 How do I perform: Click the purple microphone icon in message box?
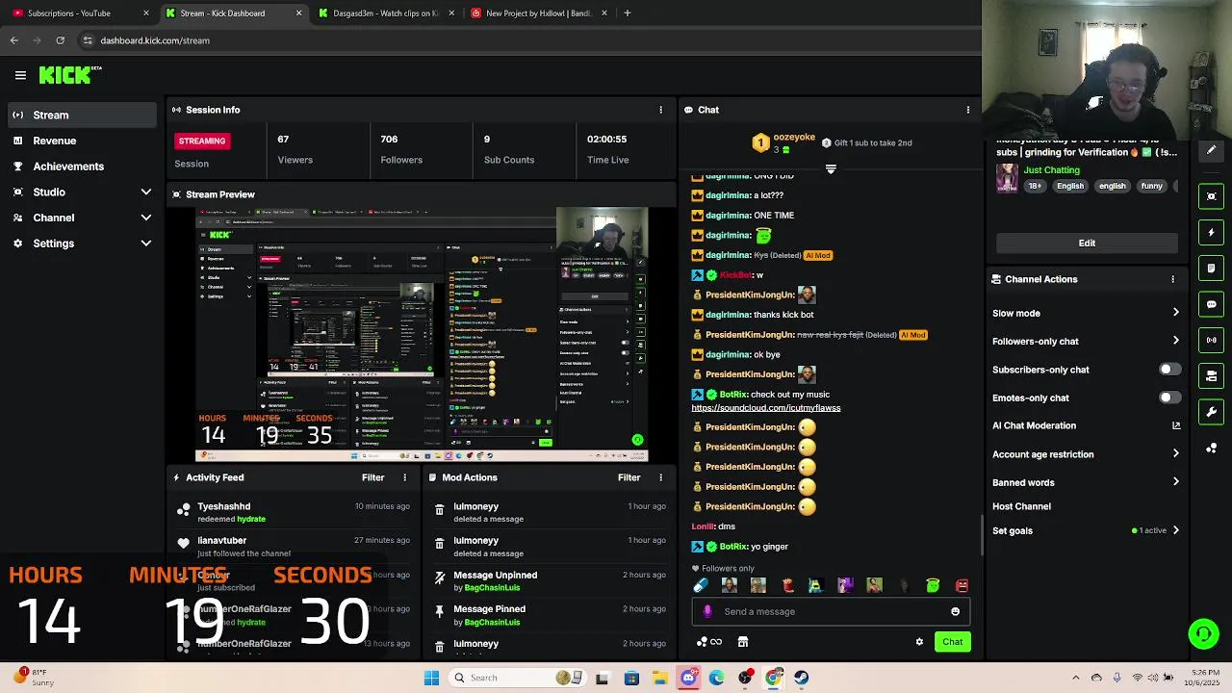coord(707,611)
